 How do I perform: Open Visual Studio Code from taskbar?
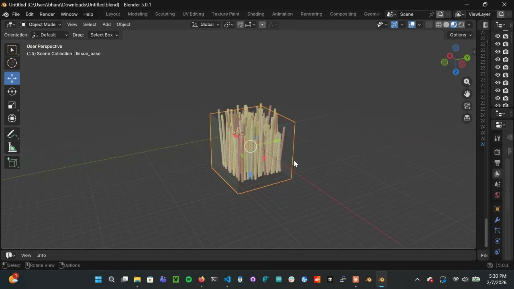coord(227,279)
